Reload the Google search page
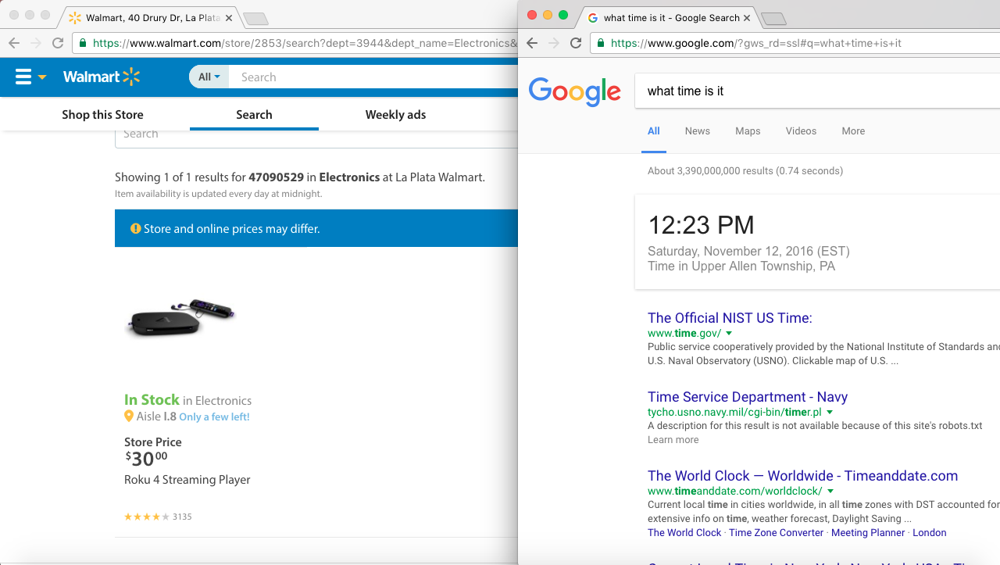Screen dimensions: 1000x565 tap(576, 43)
